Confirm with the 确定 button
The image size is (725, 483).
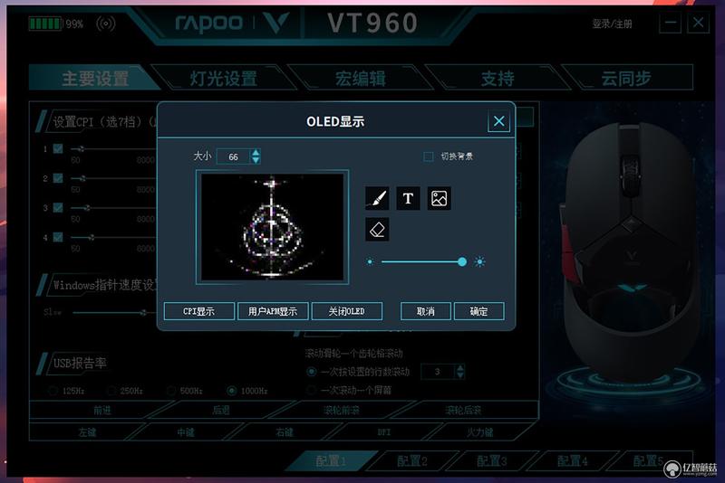click(x=479, y=311)
